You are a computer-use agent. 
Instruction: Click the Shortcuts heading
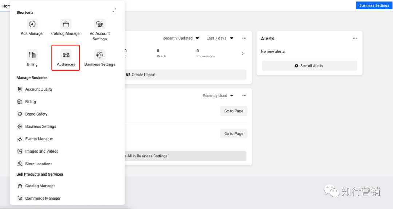pos(25,12)
